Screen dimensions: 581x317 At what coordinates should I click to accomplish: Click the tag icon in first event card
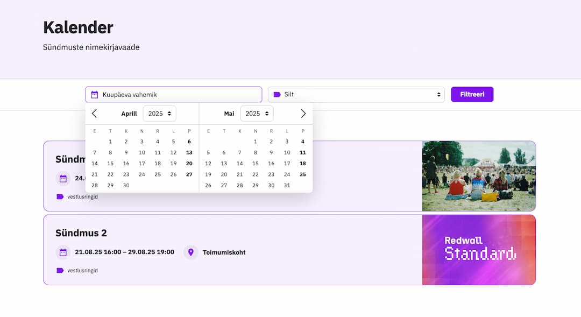point(60,196)
